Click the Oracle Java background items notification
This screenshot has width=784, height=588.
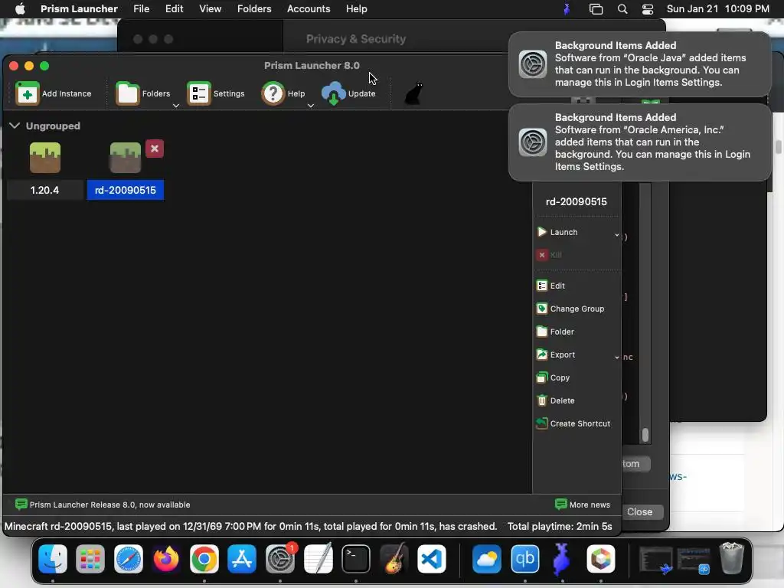639,64
